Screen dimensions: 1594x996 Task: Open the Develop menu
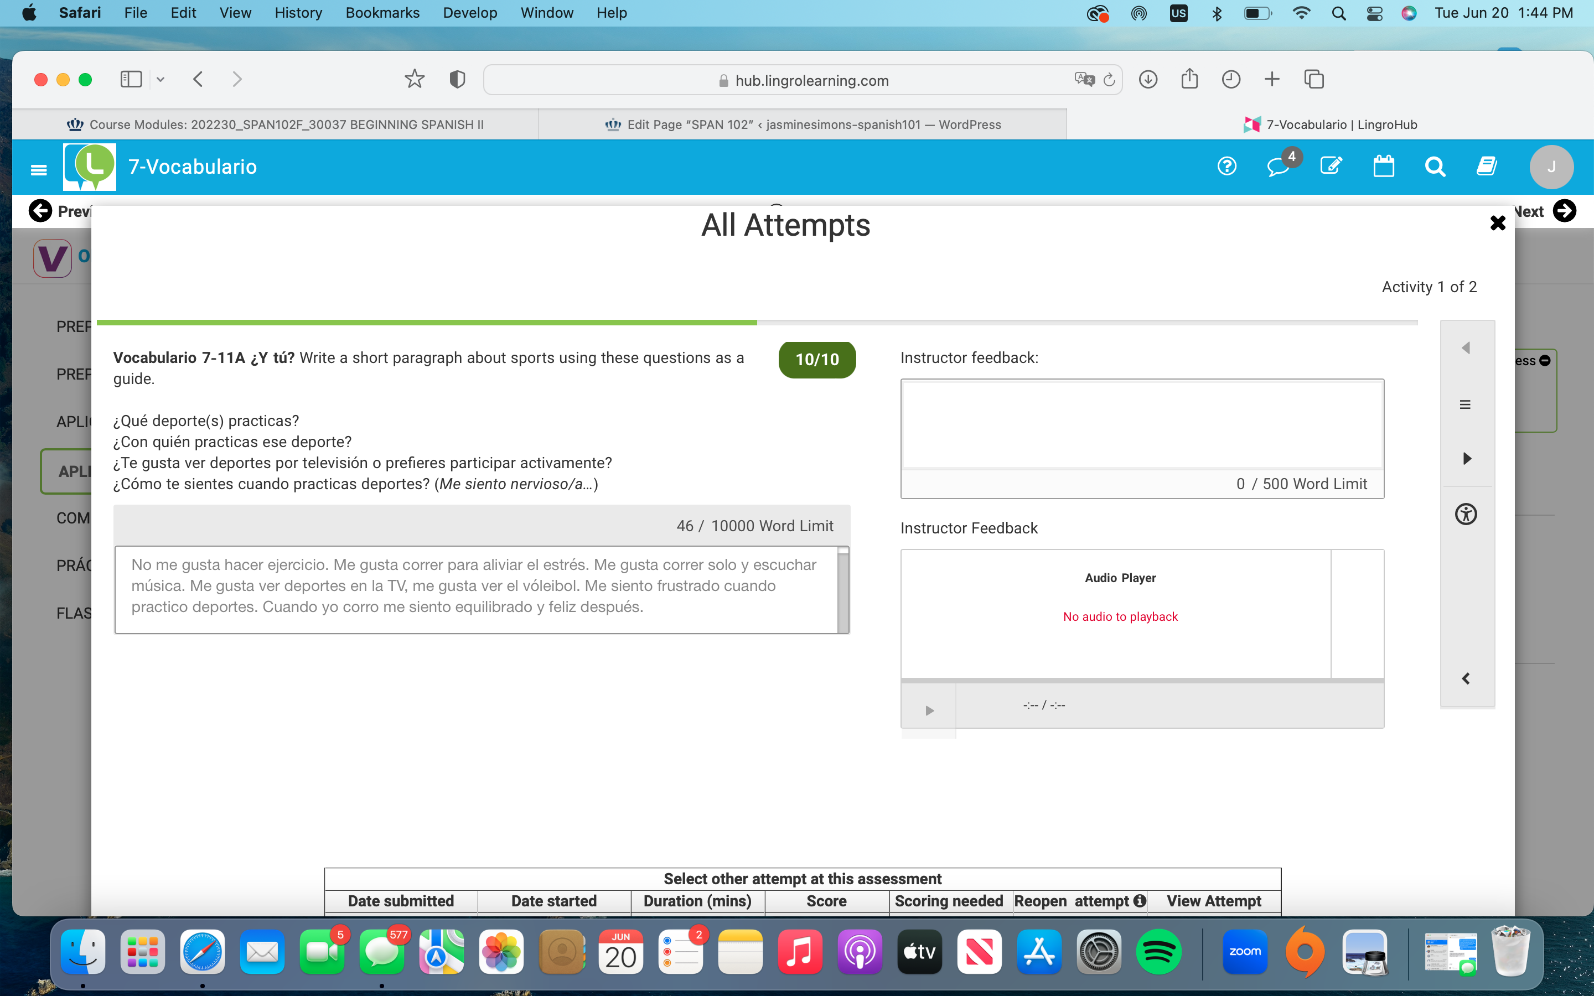click(x=470, y=13)
